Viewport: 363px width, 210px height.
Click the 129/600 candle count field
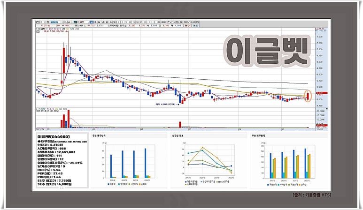pyautogui.click(x=161, y=22)
